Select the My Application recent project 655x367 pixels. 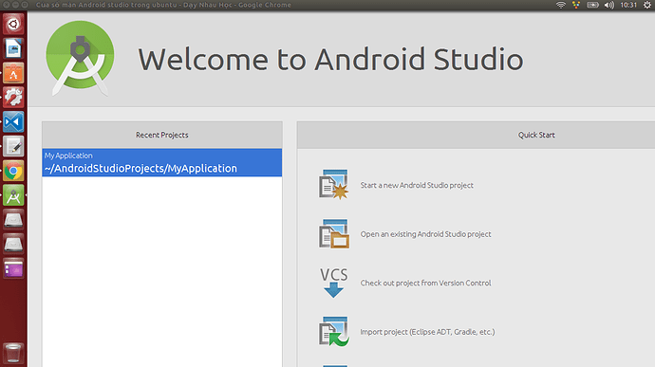point(162,162)
